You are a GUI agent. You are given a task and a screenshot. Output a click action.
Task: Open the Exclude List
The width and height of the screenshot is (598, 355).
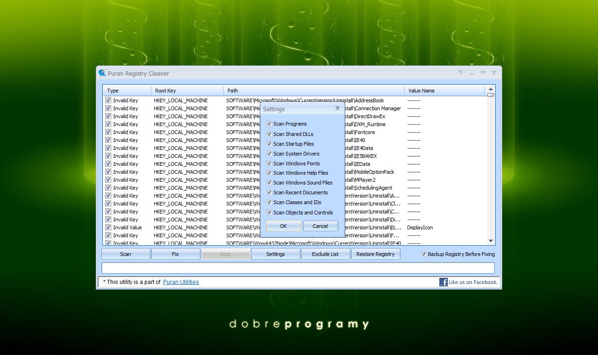tap(325, 254)
